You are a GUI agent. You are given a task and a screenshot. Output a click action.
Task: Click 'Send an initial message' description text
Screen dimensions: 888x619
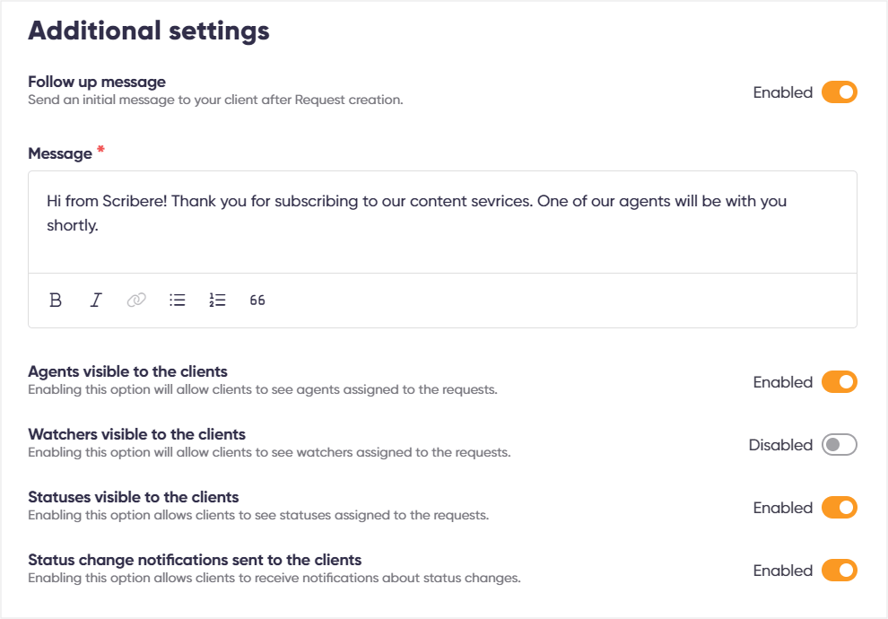[216, 100]
